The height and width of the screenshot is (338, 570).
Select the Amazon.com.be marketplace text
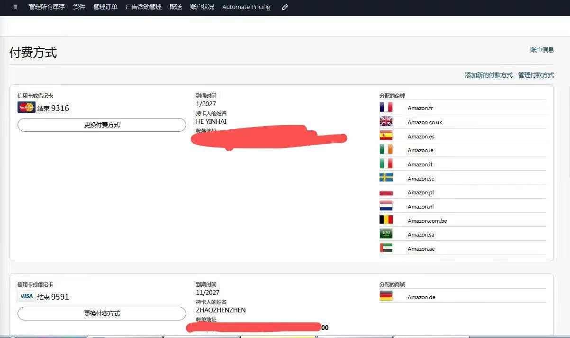click(427, 221)
